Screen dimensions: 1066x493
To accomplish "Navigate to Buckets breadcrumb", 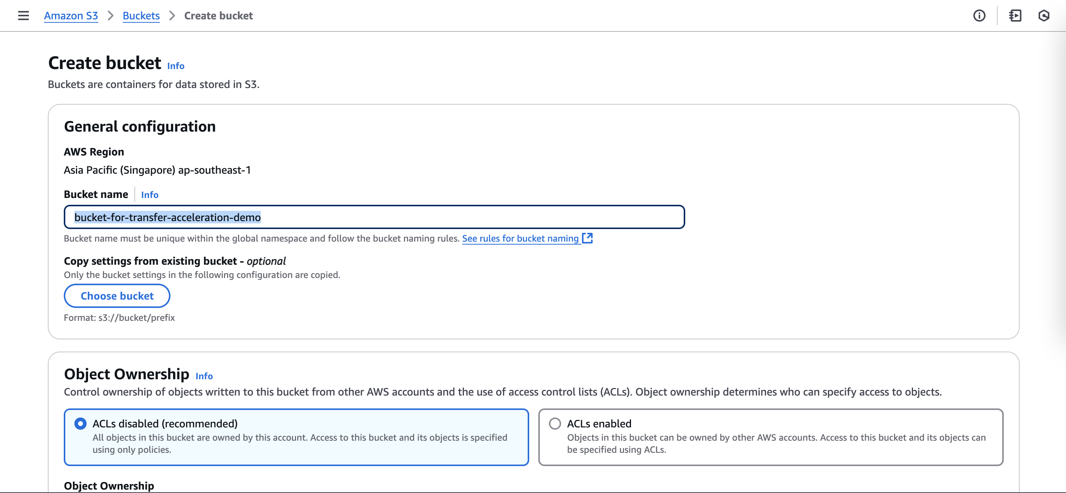I will [x=141, y=16].
